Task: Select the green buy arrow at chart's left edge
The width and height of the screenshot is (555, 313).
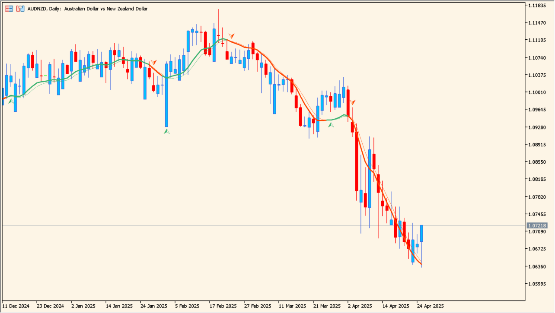Action: tap(11, 101)
